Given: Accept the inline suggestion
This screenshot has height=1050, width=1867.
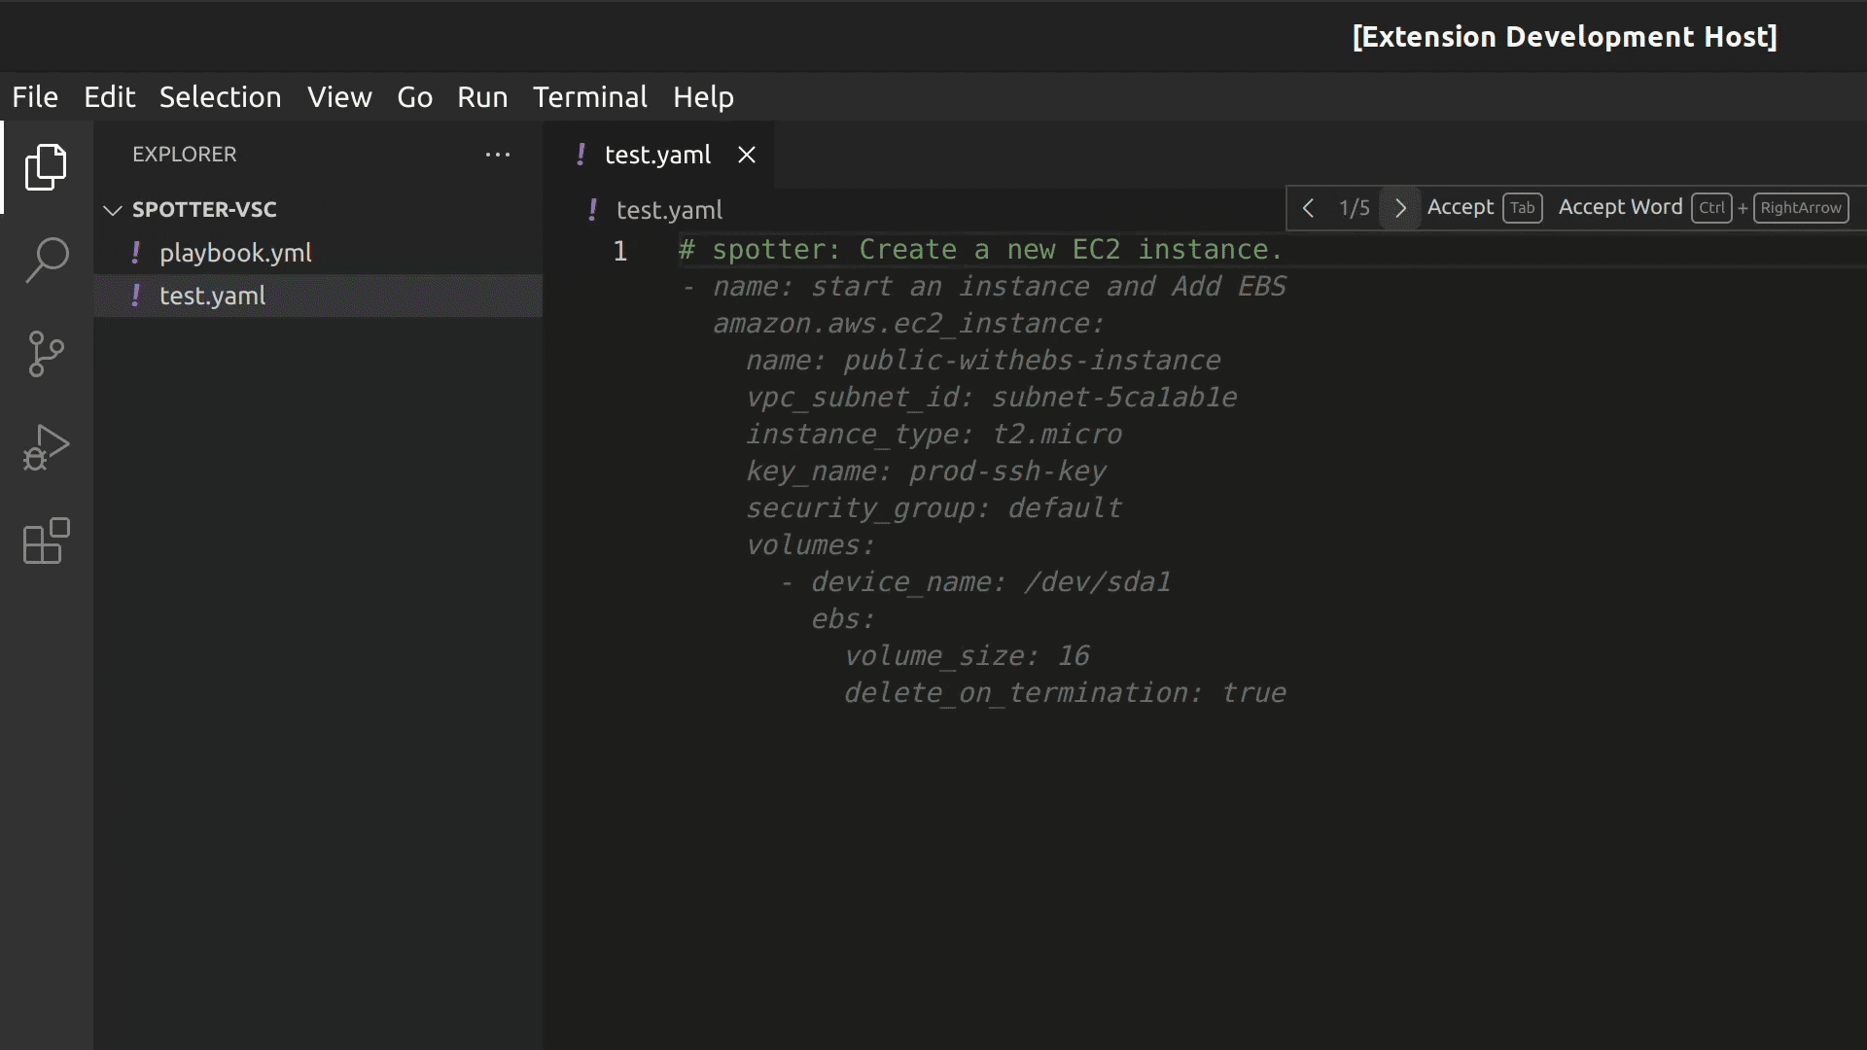Looking at the screenshot, I should [x=1460, y=208].
